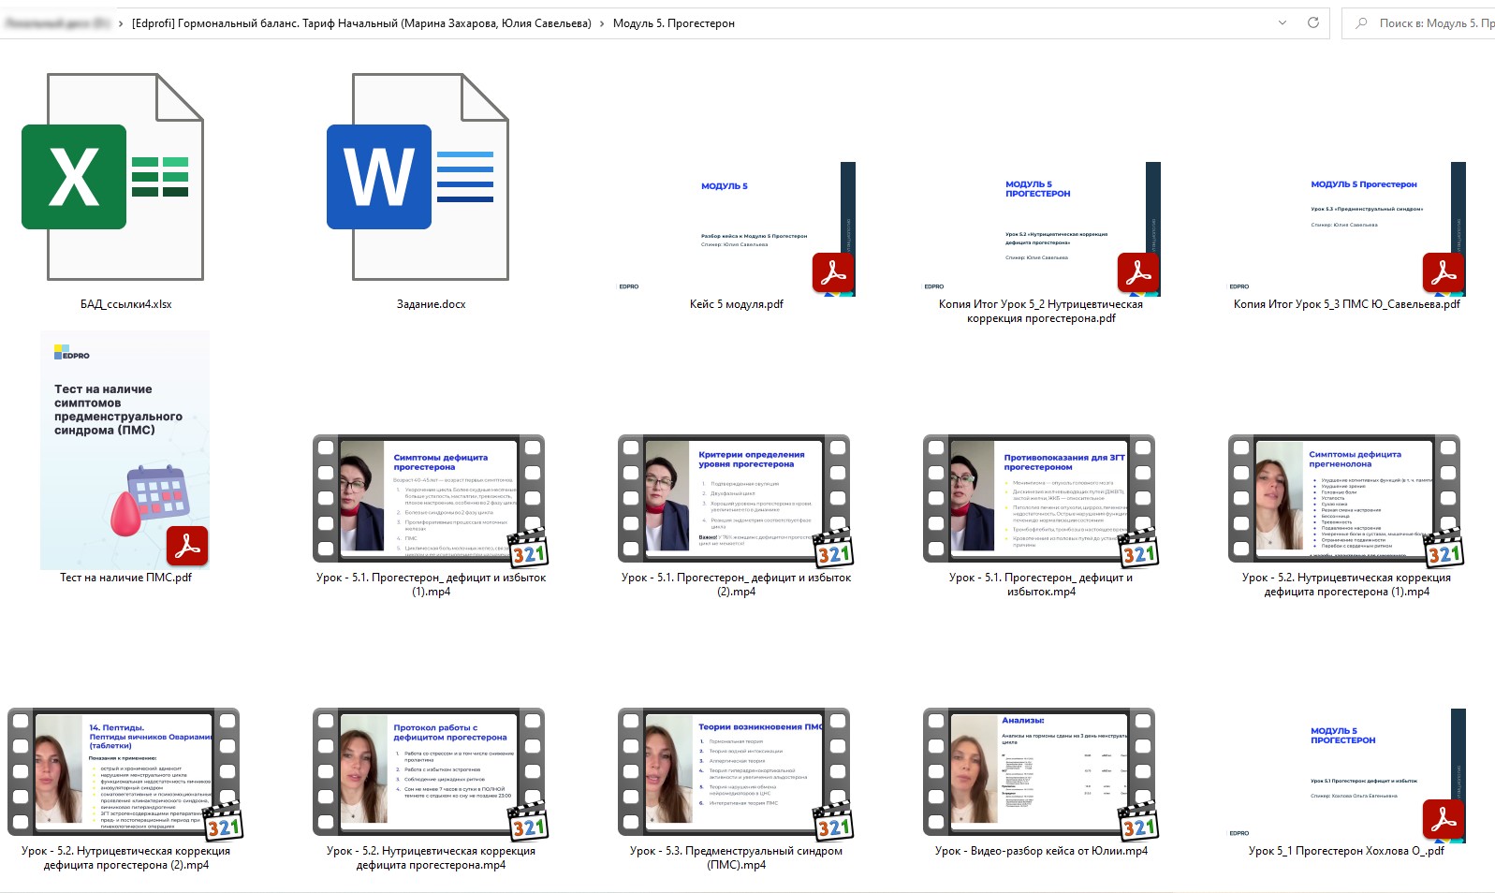Image resolution: width=1495 pixels, height=893 pixels.
Task: Select Урок 5.3 Предменструальный синдром video
Action: (736, 771)
